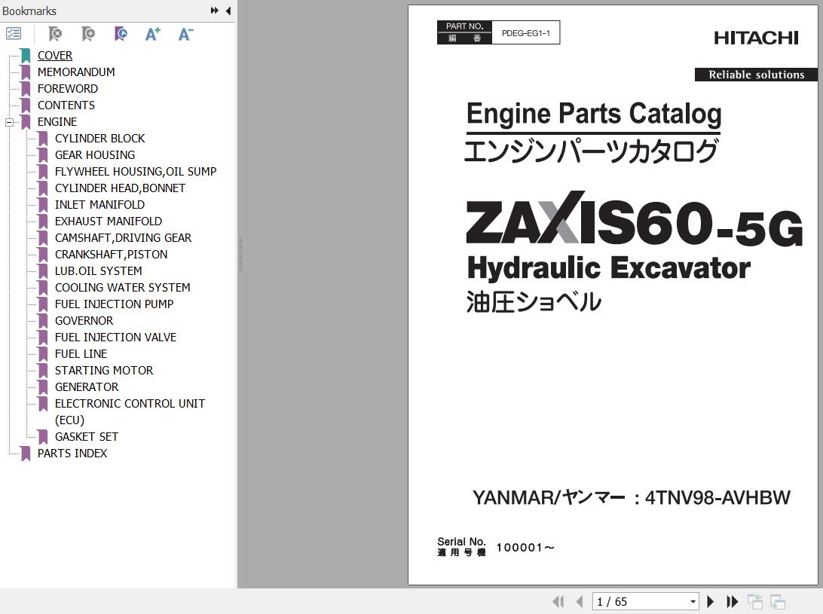Open COOLING WATER SYSTEM bookmark
The image size is (823, 614).
122,288
